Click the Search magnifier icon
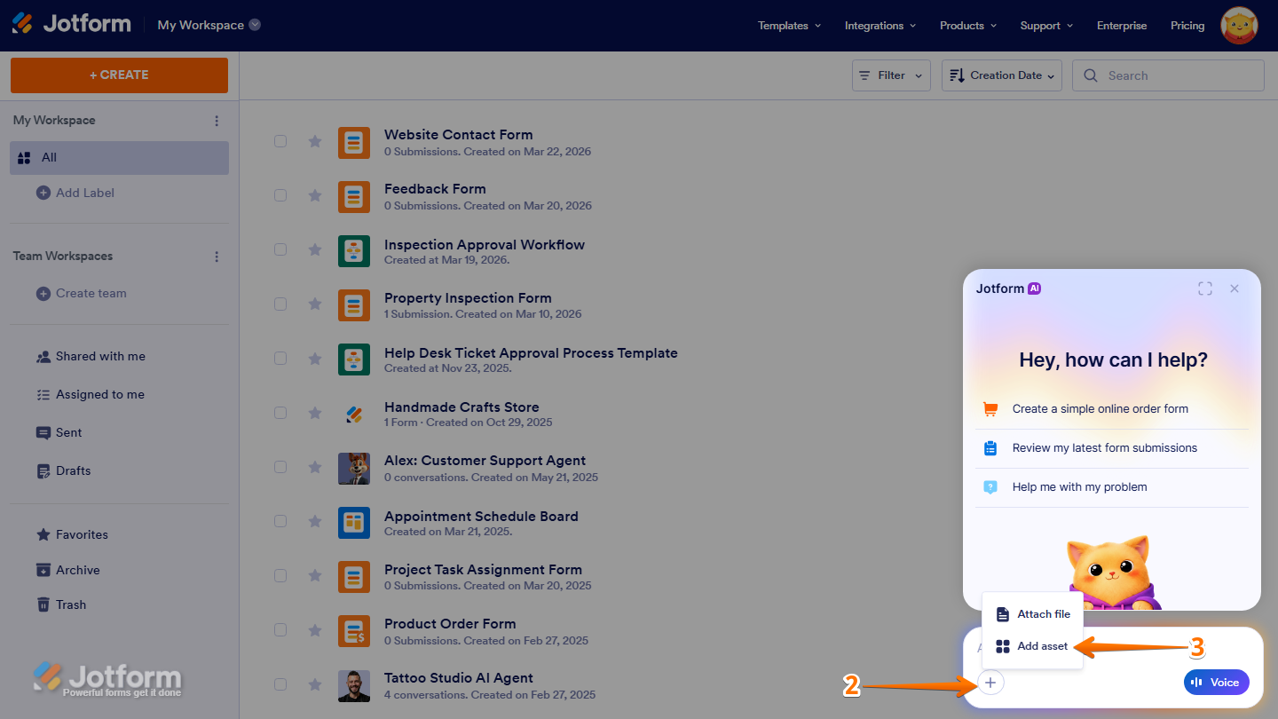Screen dimensions: 1278x719 click(x=1091, y=75)
